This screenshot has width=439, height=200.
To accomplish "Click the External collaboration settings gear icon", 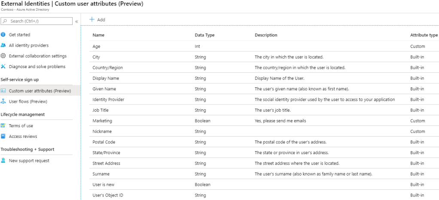I will 3,56.
